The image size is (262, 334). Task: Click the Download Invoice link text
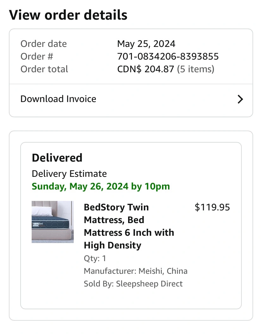[x=58, y=99]
